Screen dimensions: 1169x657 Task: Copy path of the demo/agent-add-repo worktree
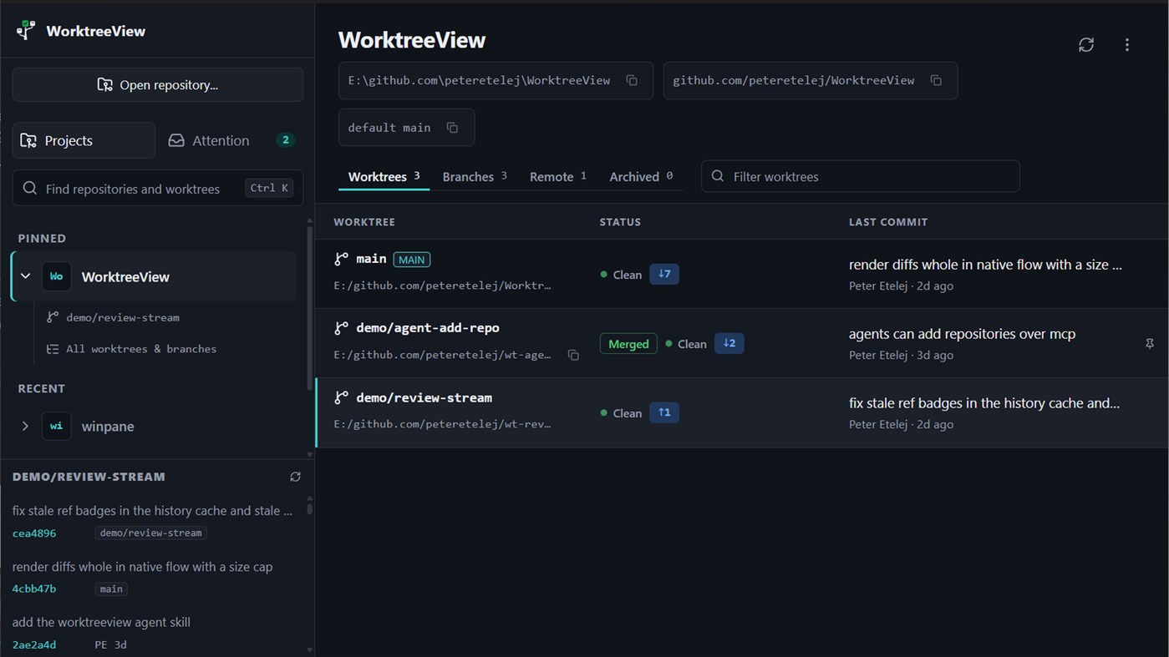(x=573, y=355)
